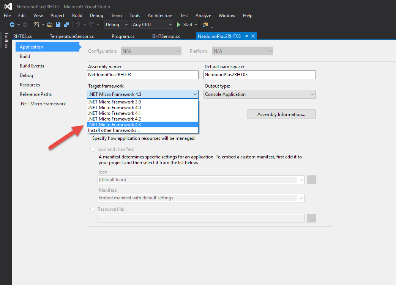The image size is (396, 285).
Task: Open the redo history dropdown arrow
Action: click(98, 25)
